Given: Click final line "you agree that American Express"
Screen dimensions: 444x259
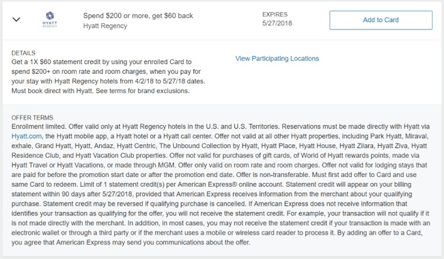Looking at the screenshot, I should [61, 243].
